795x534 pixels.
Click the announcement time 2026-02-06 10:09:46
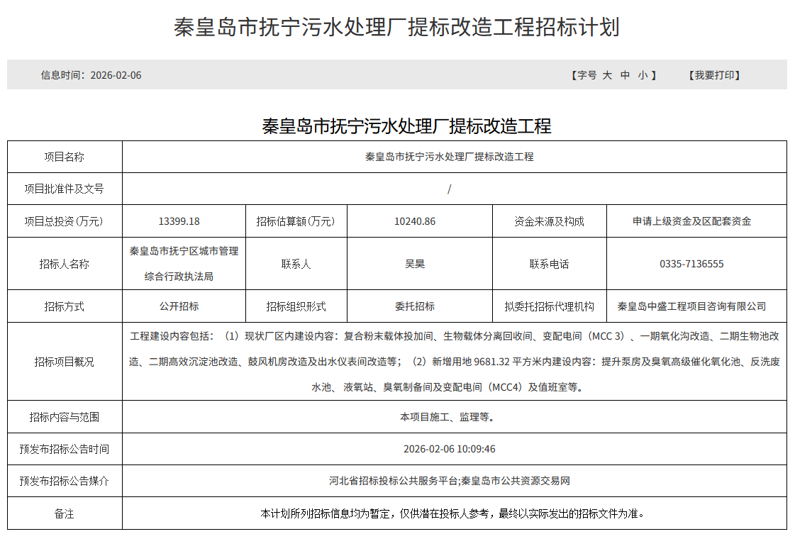coord(449,449)
